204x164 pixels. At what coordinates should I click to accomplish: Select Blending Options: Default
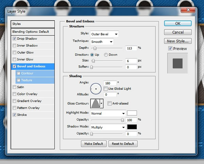click(x=33, y=32)
